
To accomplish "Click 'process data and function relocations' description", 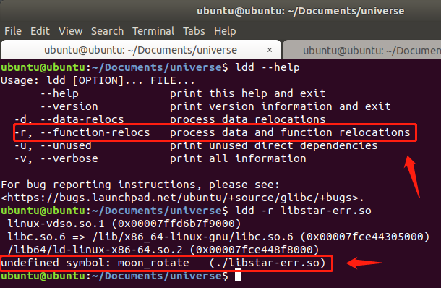I will (x=290, y=132).
